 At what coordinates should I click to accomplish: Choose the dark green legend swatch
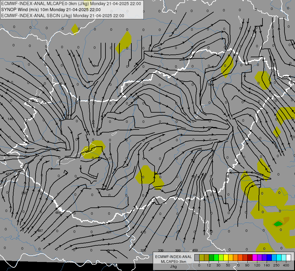pyautogui.click(x=212, y=257)
